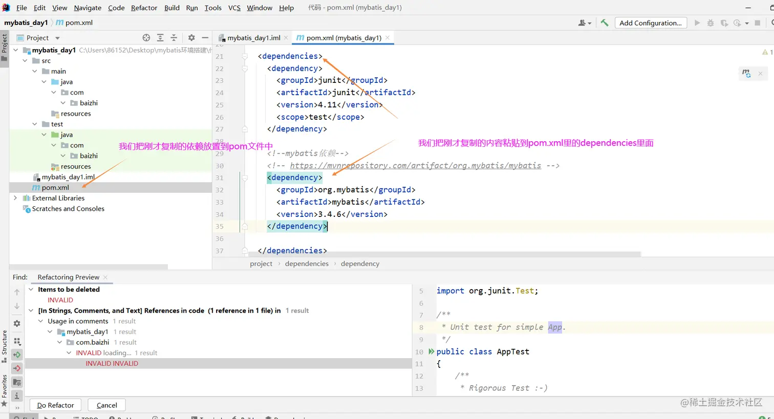Open Project panel gear options
774x419 pixels.
(191, 37)
